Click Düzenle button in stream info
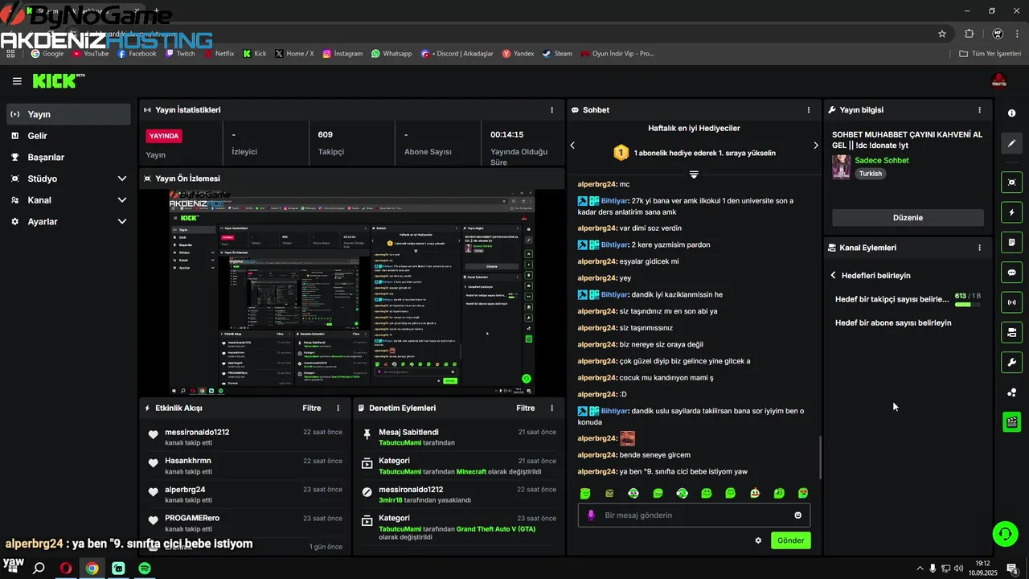The width and height of the screenshot is (1029, 579). pyautogui.click(x=908, y=218)
